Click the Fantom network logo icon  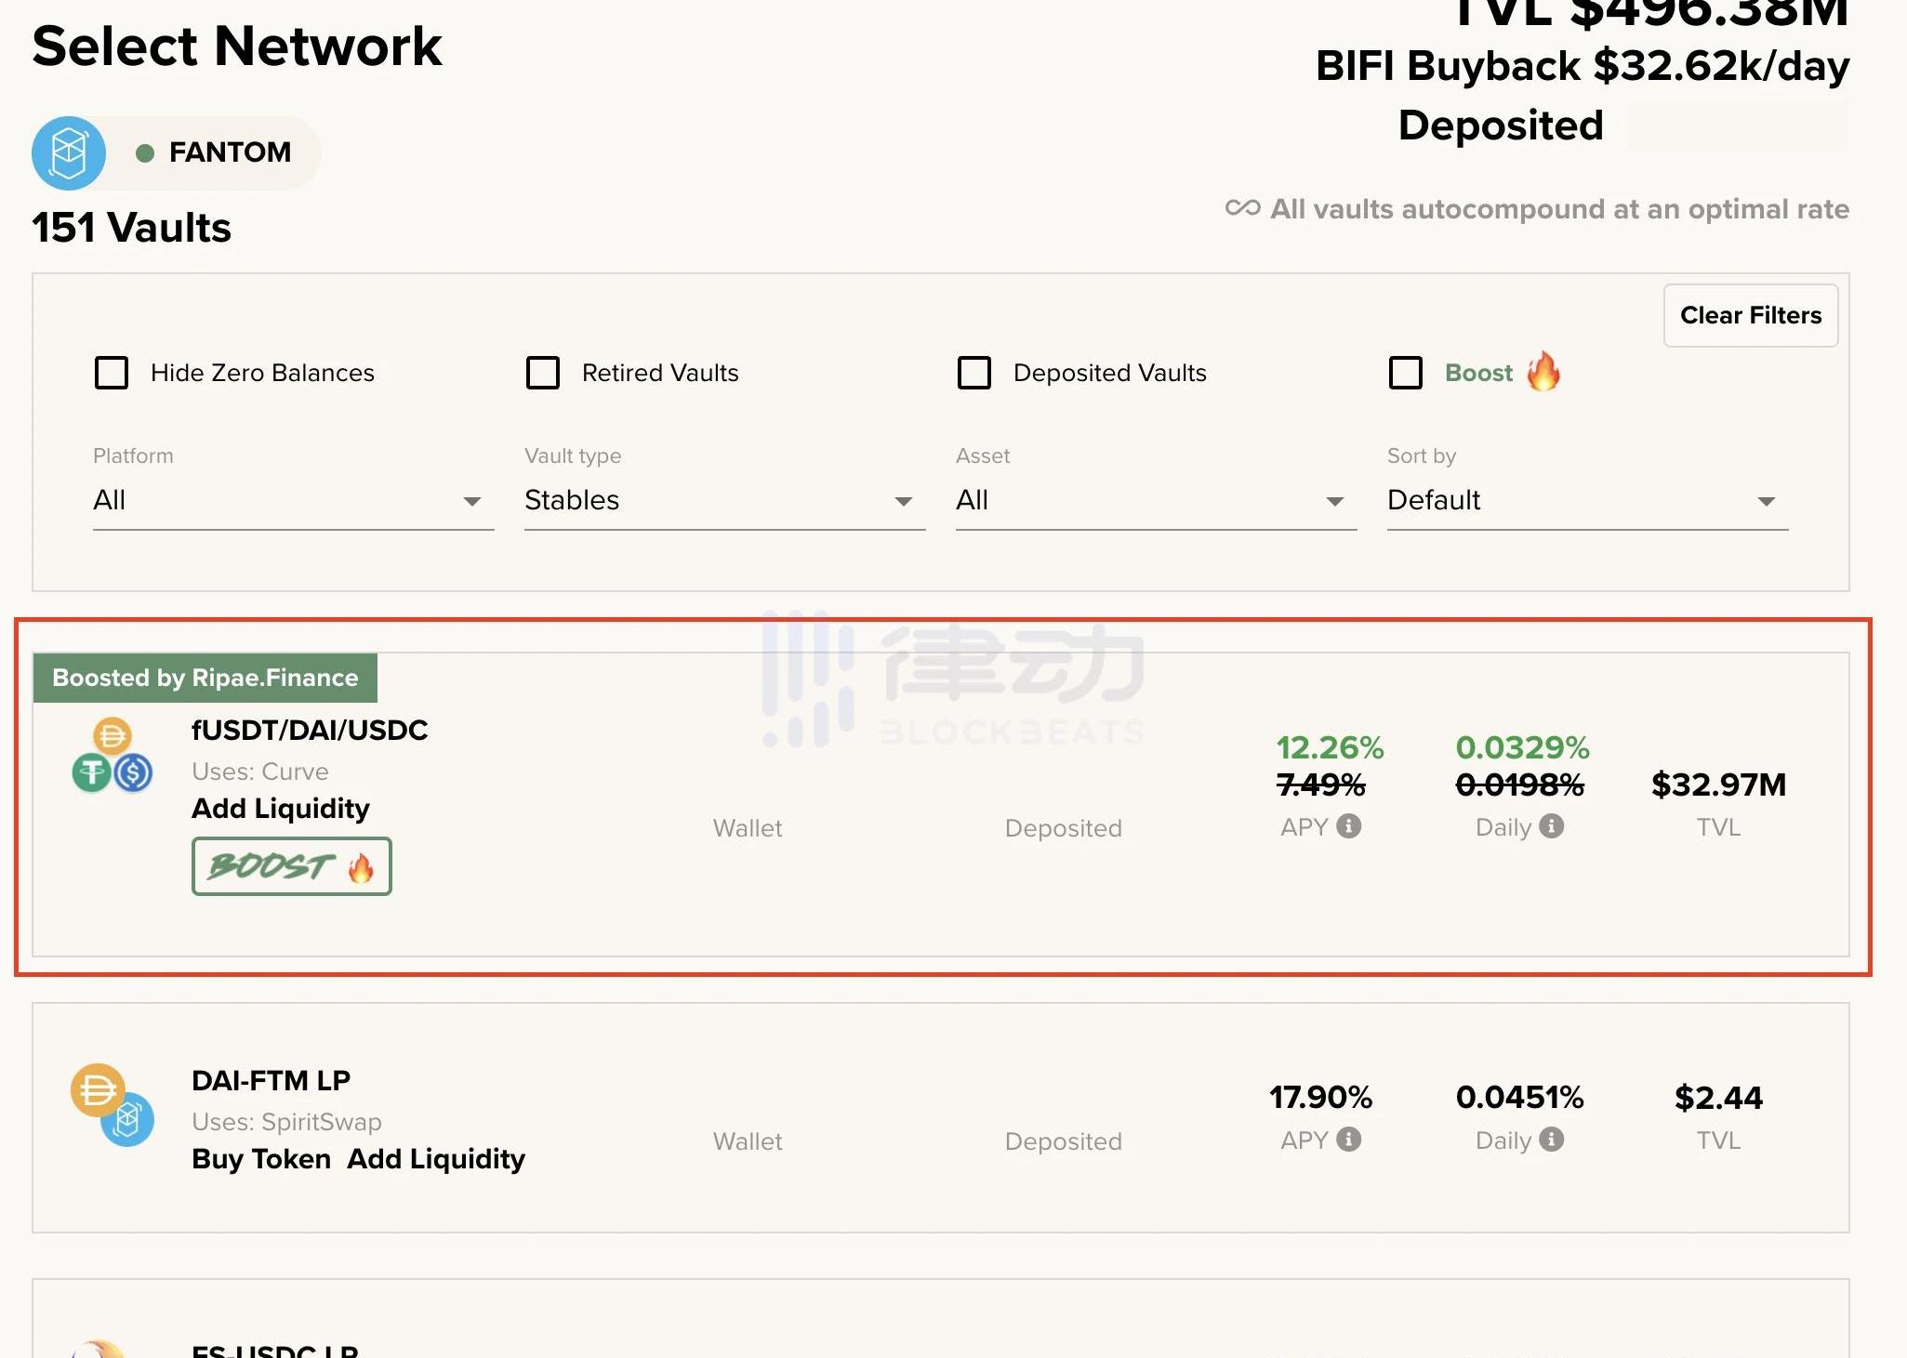(69, 153)
